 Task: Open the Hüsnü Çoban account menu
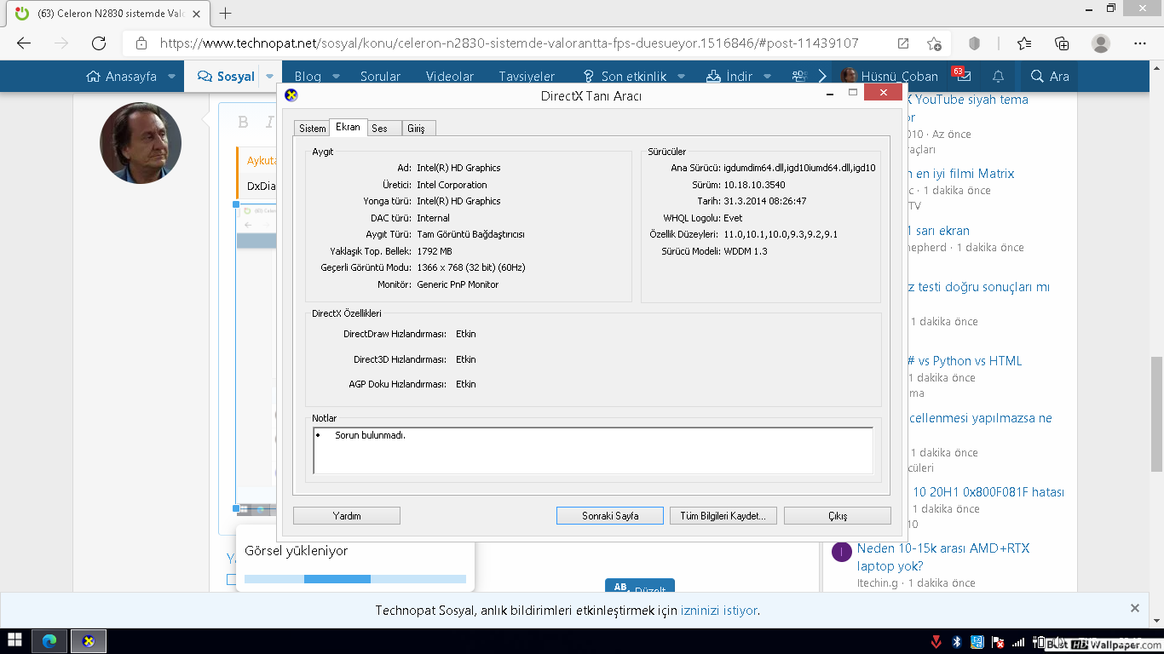889,76
